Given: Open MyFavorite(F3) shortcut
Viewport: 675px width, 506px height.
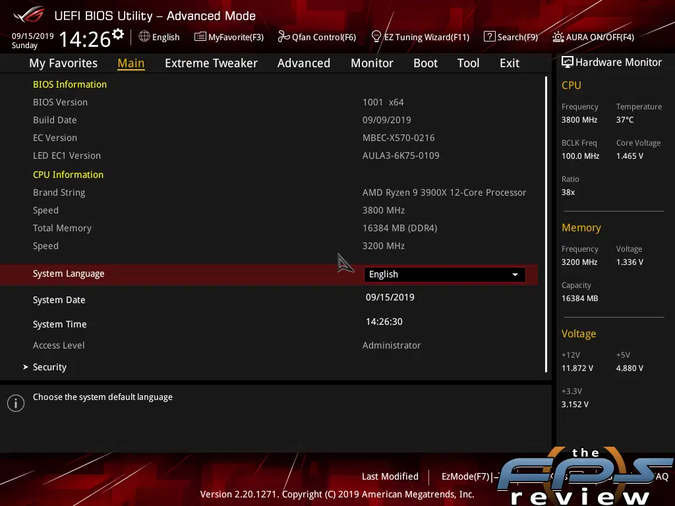Looking at the screenshot, I should click(x=236, y=37).
